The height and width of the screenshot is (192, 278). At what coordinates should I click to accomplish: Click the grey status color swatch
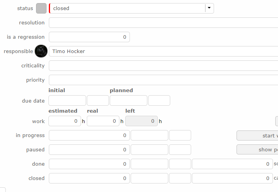click(41, 8)
